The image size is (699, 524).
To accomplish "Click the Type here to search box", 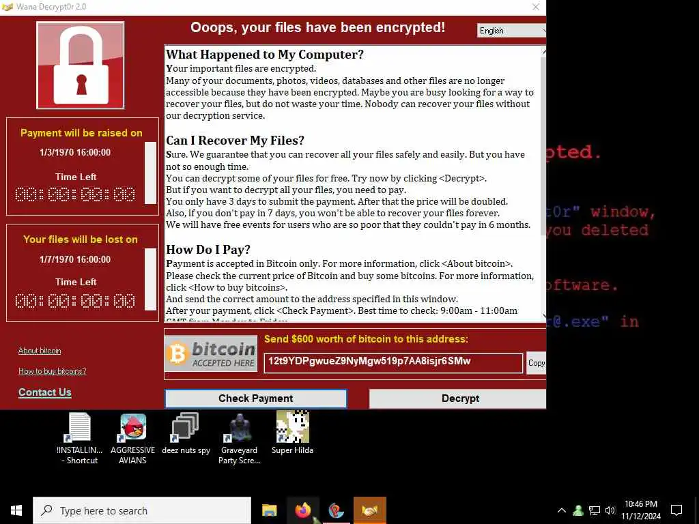I will click(142, 510).
